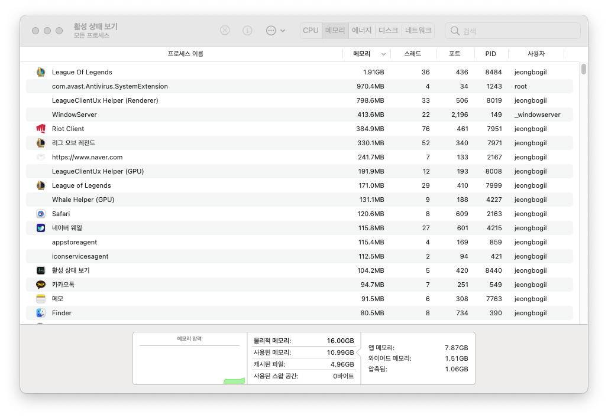Select the Whale Helper (GPU) row
Screen dimensions: 608x418
tap(299, 200)
